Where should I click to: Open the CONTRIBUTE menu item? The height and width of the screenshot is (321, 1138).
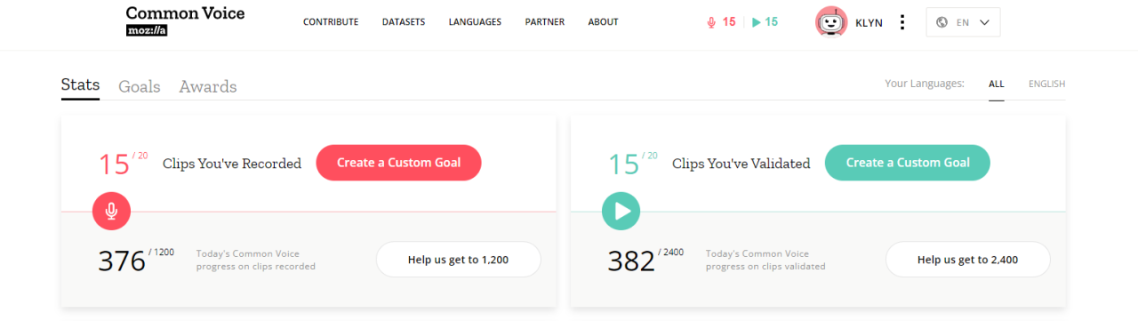(331, 22)
